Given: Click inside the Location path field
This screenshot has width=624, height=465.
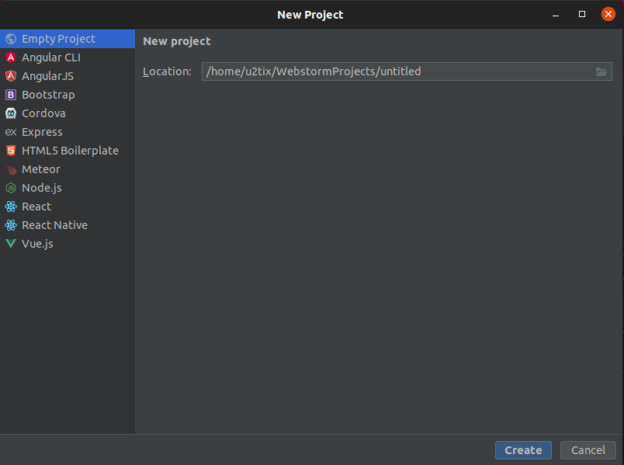Looking at the screenshot, I should [x=349, y=71].
